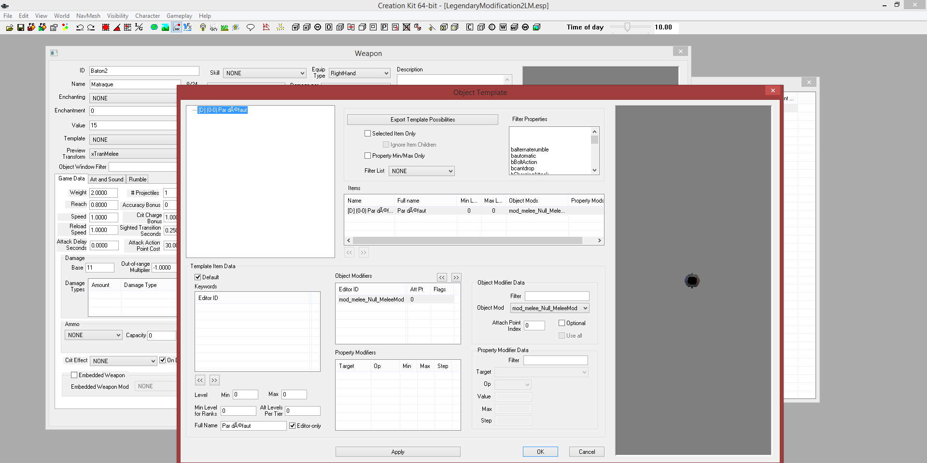The width and height of the screenshot is (927, 463).
Task: Toggle the green grass toolbar icon
Action: [225, 27]
